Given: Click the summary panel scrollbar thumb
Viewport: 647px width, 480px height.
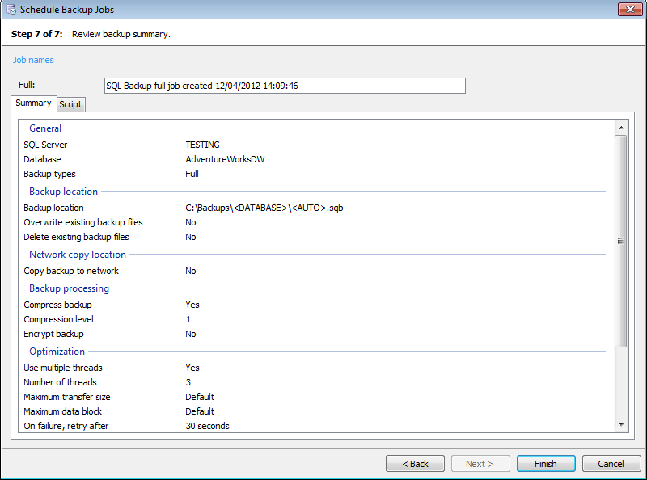Looking at the screenshot, I should click(x=620, y=240).
